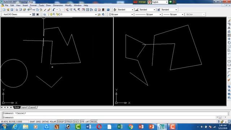Open the Modify menu
Viewport: 231px width, 130px height.
click(68, 5)
